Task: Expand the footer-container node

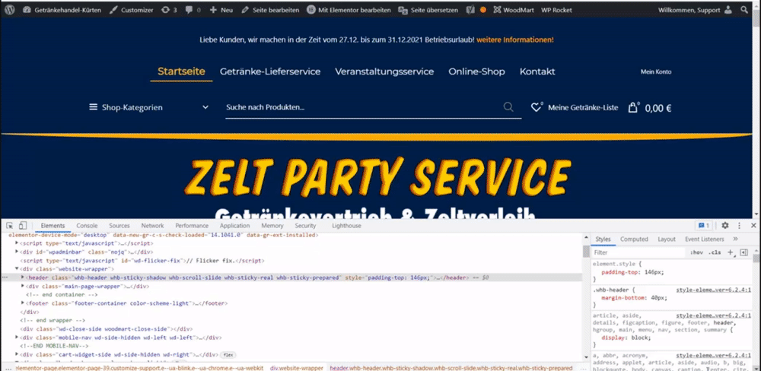Action: click(x=23, y=303)
